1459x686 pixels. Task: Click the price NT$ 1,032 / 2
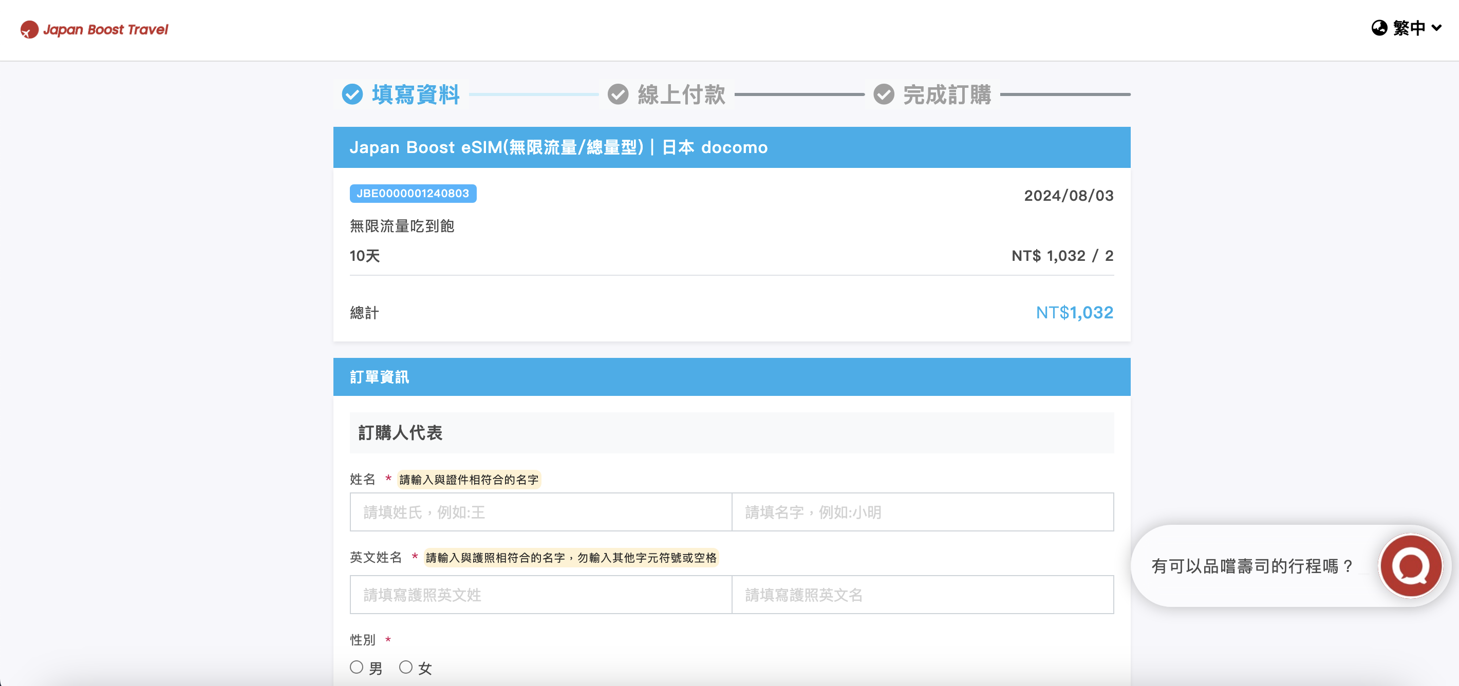[1062, 256]
